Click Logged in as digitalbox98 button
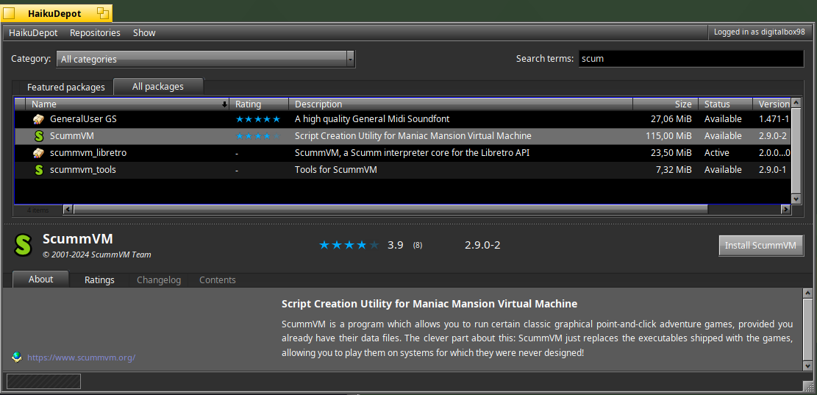 (759, 32)
